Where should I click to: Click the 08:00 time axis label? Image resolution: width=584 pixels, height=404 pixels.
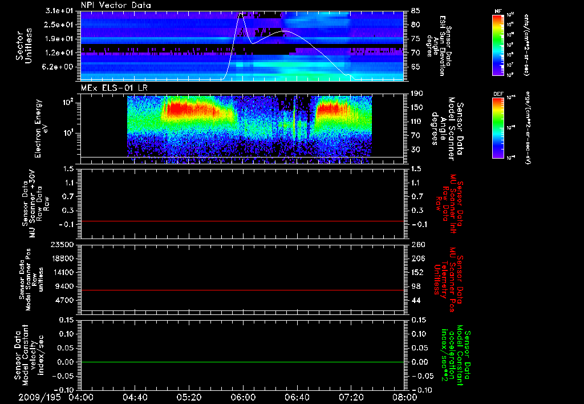pos(405,398)
